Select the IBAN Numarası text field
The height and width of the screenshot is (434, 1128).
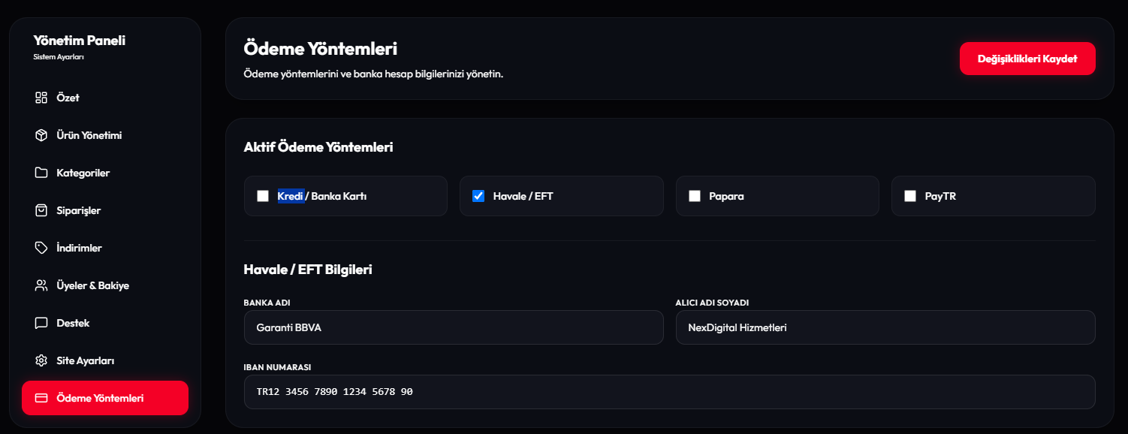[x=670, y=392]
